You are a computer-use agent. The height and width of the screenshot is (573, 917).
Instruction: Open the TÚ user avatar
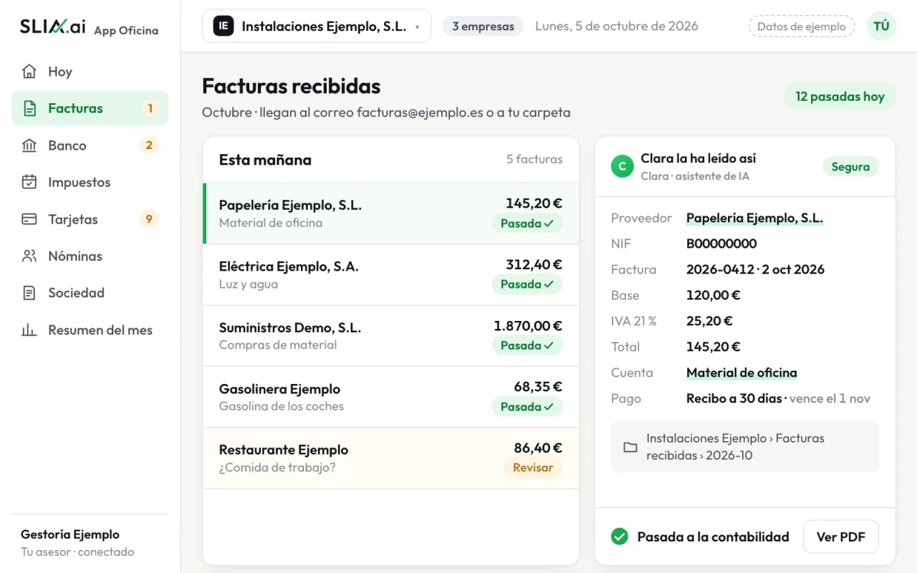pos(881,27)
